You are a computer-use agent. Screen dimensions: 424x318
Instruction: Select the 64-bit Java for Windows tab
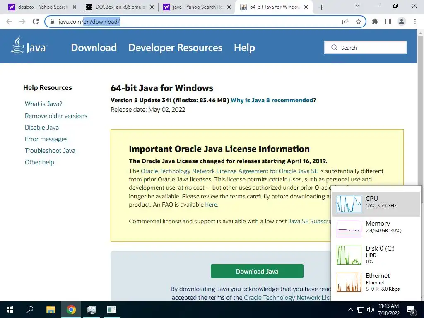click(275, 7)
